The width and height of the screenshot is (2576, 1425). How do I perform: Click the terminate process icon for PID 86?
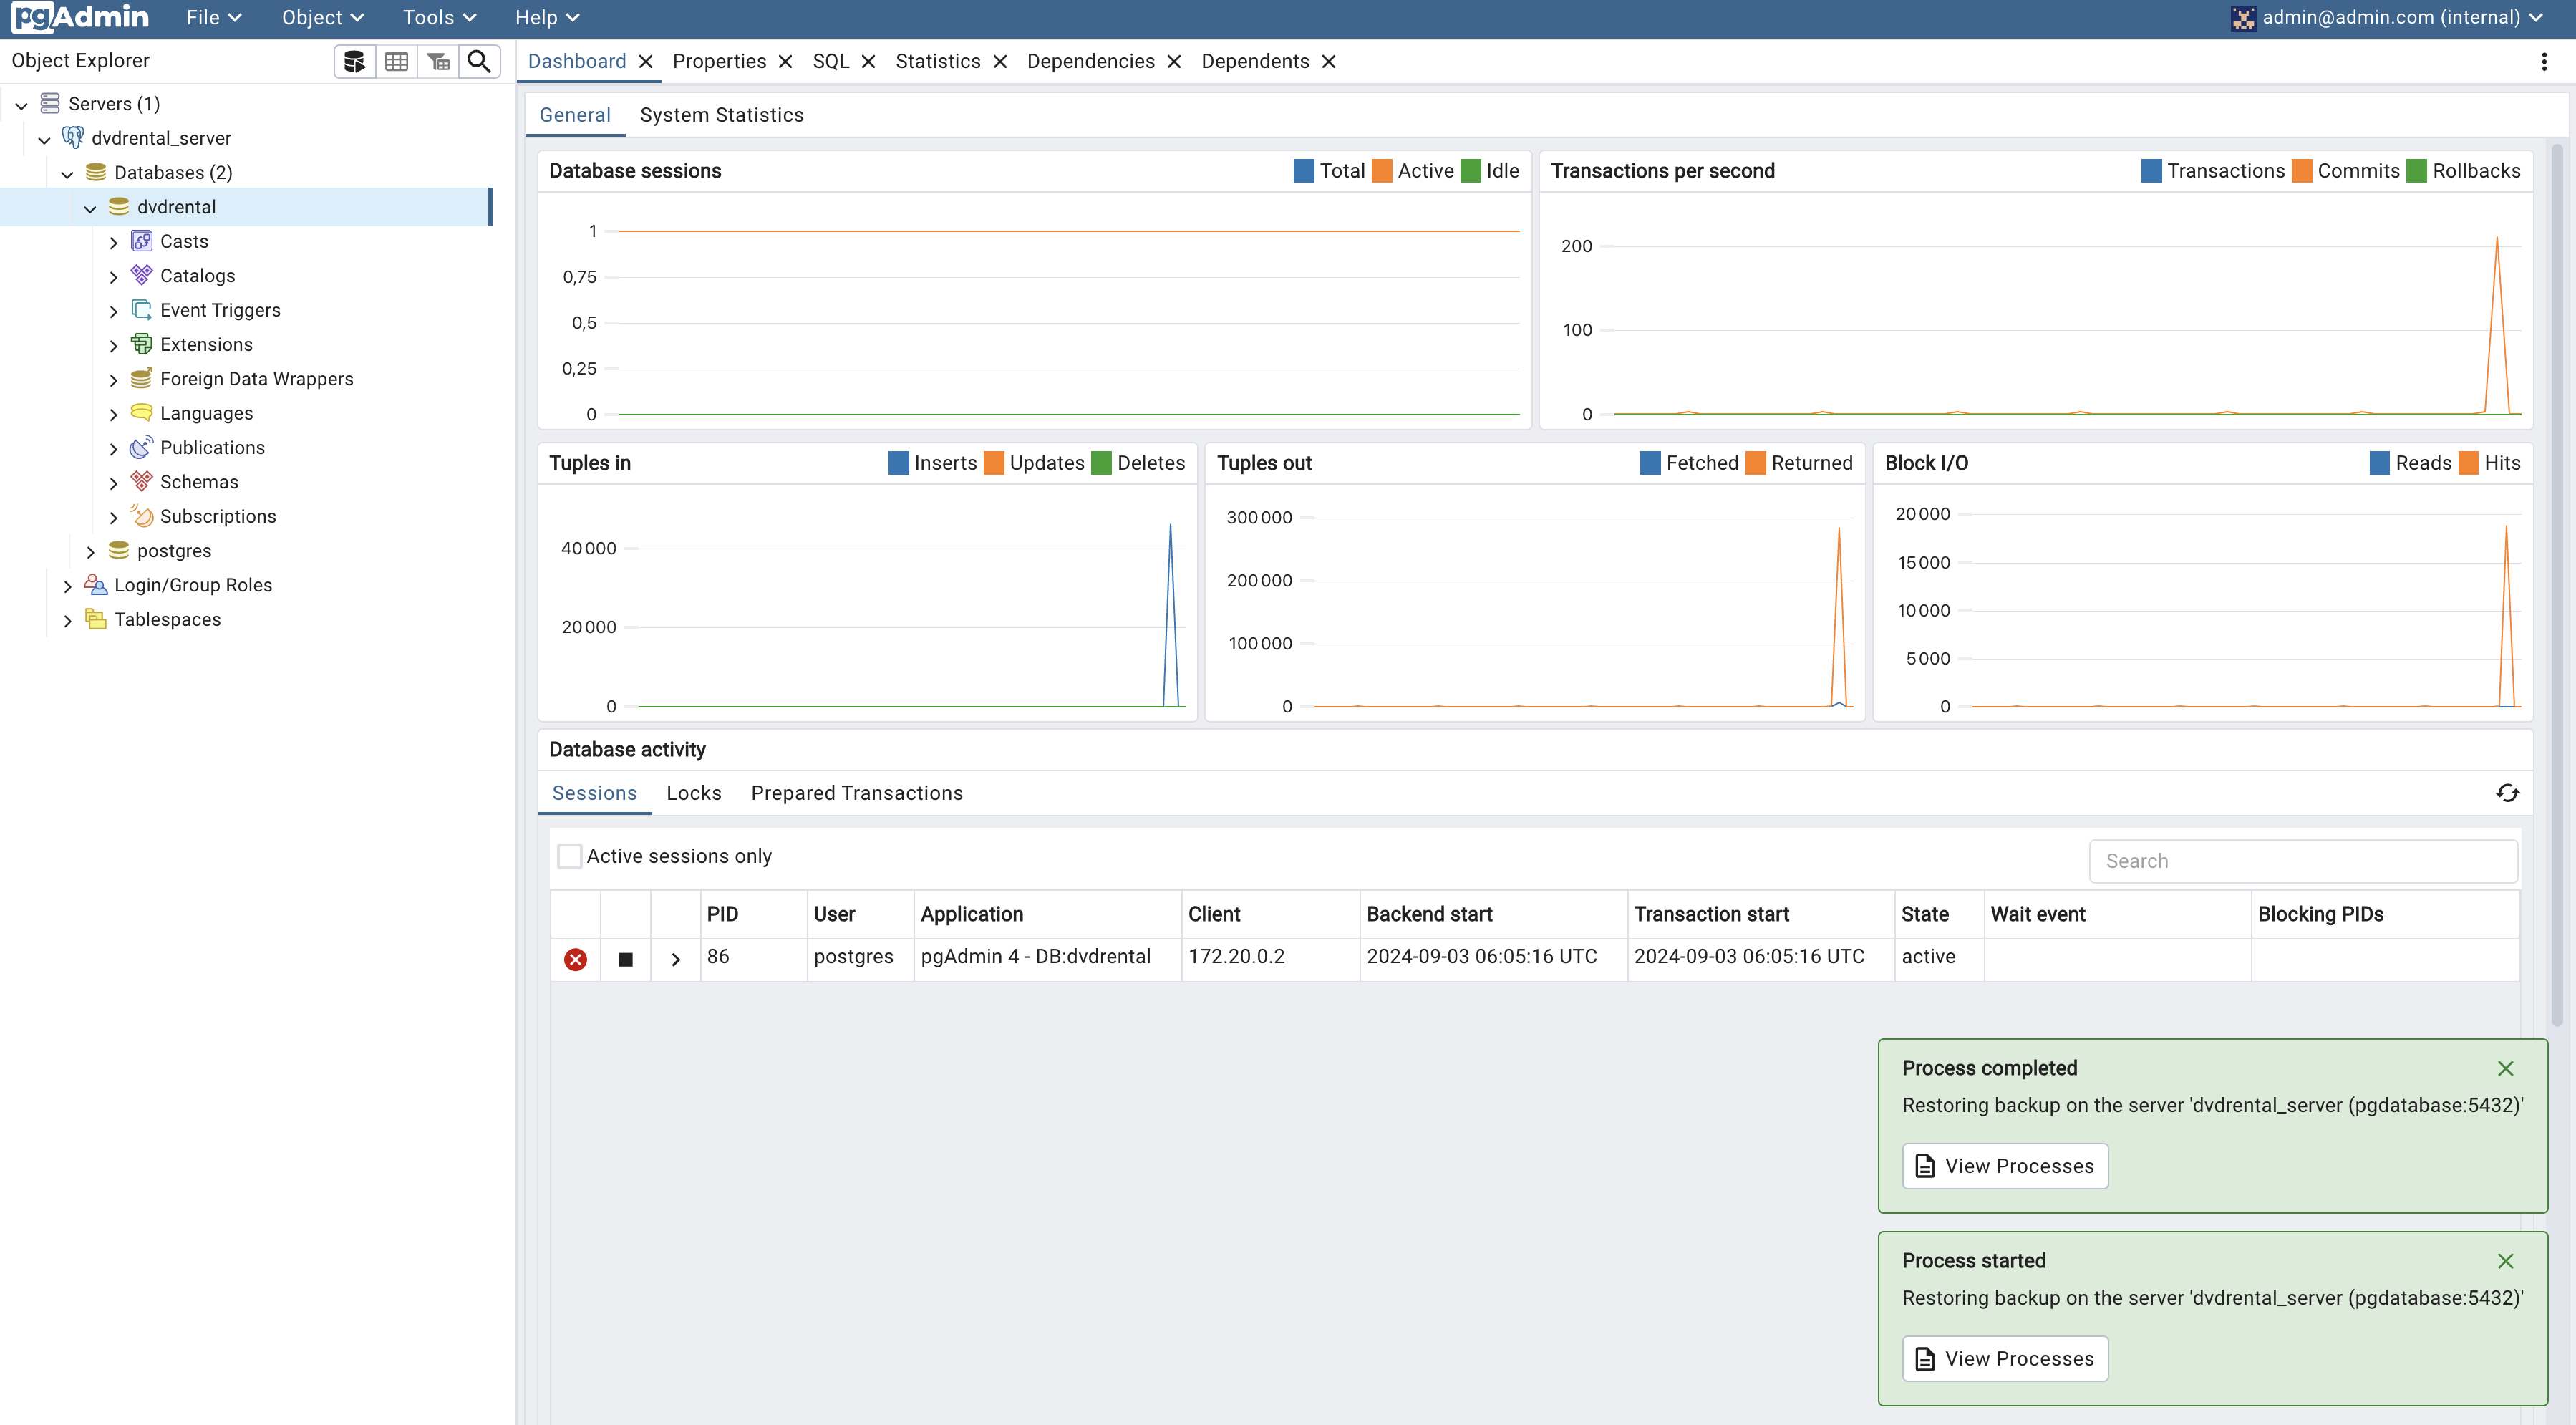[573, 958]
